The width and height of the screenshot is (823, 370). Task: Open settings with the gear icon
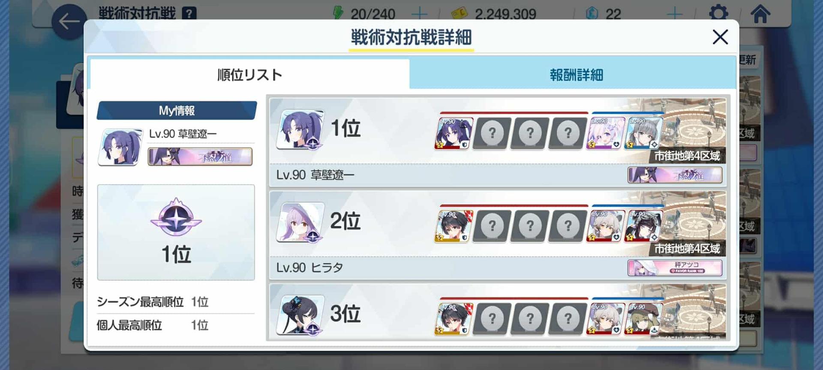[718, 13]
